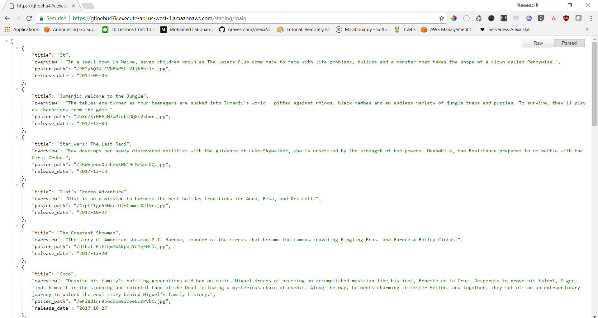This screenshot has width=598, height=318.
Task: Open the gravesjohnr/AlexaNo GitHub bookmark
Action: click(x=245, y=30)
